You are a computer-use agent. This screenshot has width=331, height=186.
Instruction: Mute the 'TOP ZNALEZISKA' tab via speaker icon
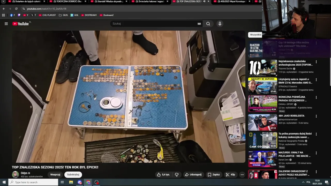(204, 2)
